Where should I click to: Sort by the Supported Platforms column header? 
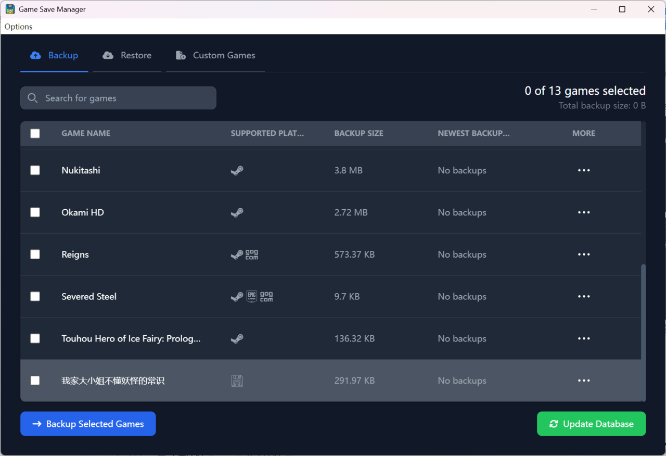click(267, 133)
